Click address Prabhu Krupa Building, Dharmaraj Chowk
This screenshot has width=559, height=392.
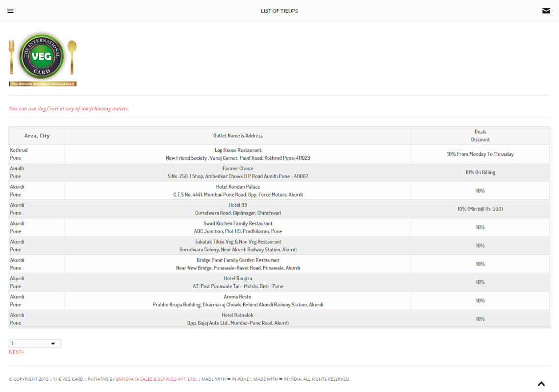point(238,305)
